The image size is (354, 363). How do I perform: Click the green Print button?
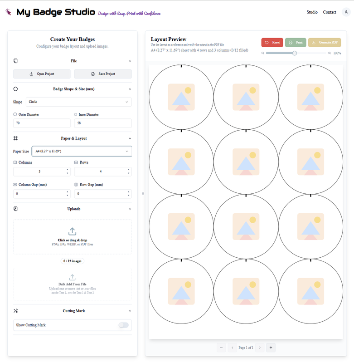pyautogui.click(x=296, y=42)
